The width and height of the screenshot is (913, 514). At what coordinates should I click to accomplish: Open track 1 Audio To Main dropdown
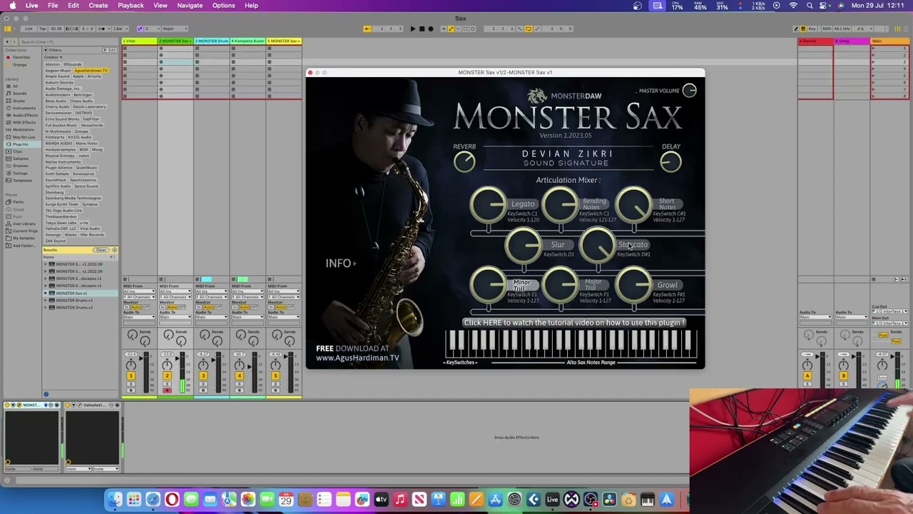[139, 318]
